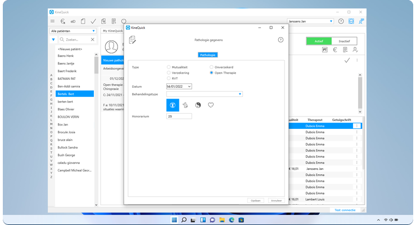Select the Open Therapie radio button
Image resolution: width=416 pixels, height=225 pixels.
point(211,73)
